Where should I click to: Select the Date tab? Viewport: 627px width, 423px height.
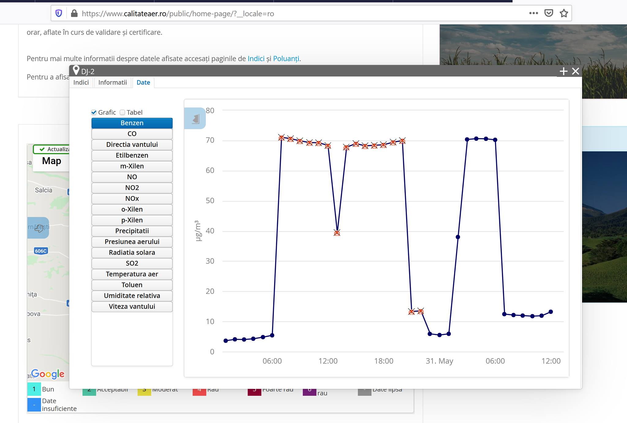click(x=143, y=82)
